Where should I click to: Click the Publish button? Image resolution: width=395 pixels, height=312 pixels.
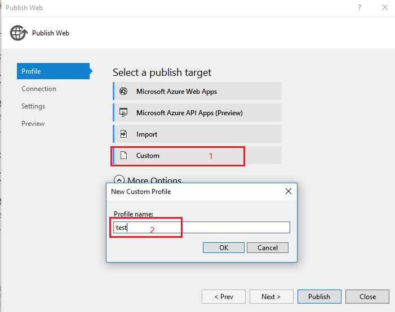pos(319,297)
